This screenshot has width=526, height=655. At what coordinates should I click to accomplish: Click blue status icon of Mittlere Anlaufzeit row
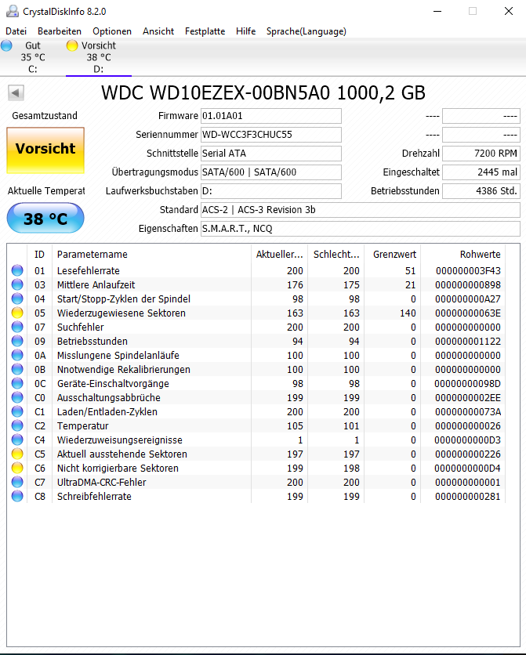point(17,284)
